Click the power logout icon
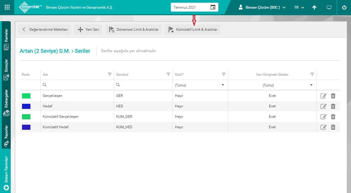Image resolution: width=351 pixels, height=193 pixels. pyautogui.click(x=344, y=7)
